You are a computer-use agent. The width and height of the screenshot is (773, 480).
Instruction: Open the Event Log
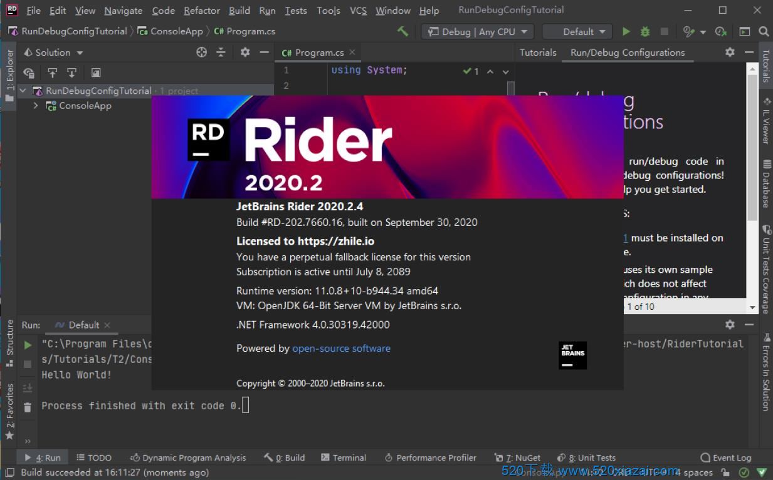(726, 457)
